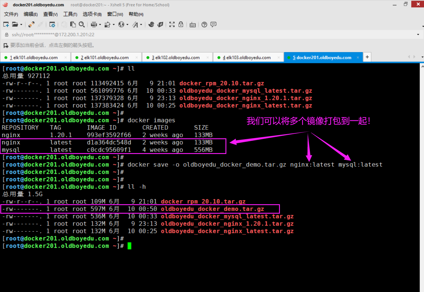This screenshot has height=292, width=424.
Task: Expand the Open folder dropdown arrow
Action: tap(21, 25)
